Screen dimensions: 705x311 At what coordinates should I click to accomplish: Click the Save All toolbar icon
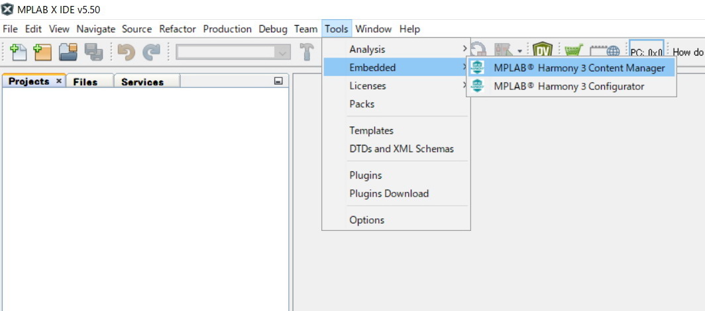point(93,52)
